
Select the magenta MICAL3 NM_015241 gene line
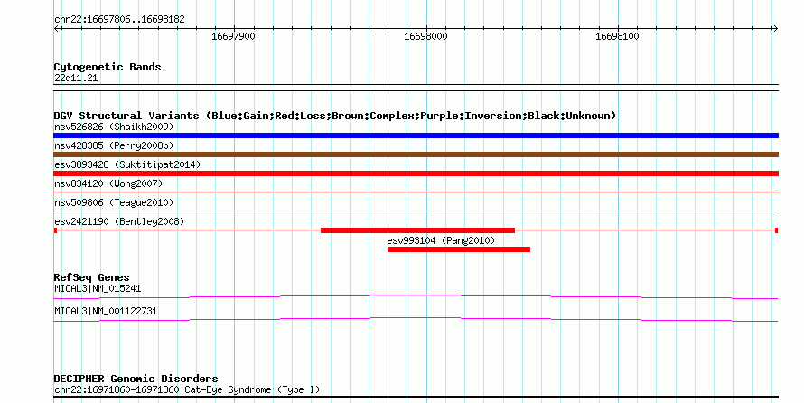click(416, 297)
